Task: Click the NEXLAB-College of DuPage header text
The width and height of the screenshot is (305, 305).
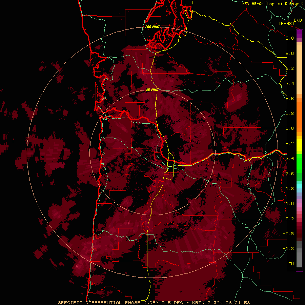Action: [x=271, y=4]
